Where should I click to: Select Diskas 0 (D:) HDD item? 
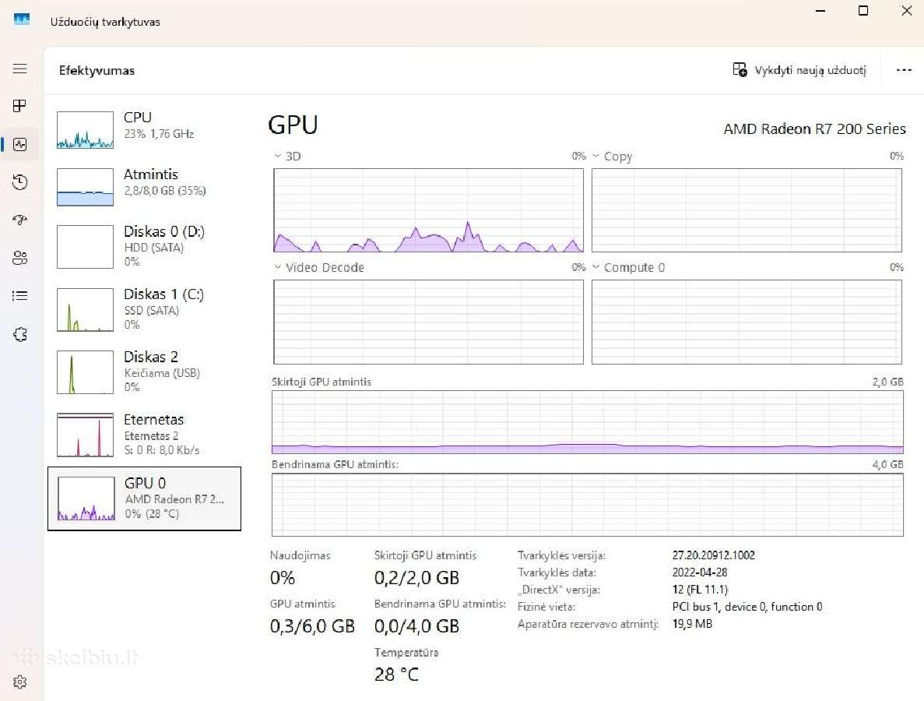[144, 246]
